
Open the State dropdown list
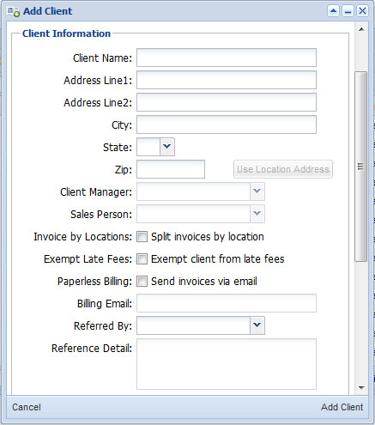coord(167,147)
